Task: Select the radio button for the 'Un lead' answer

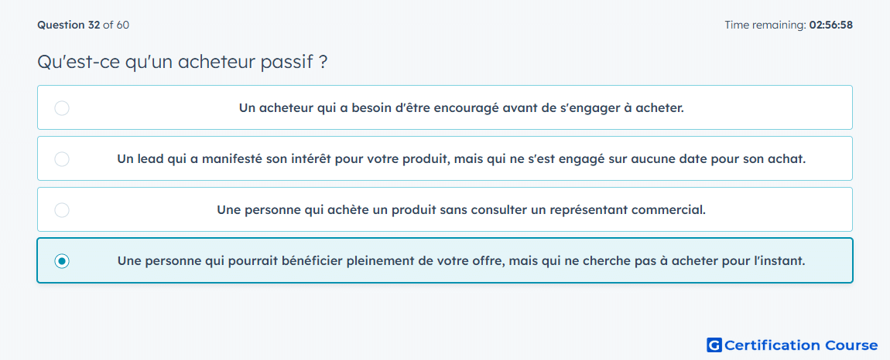Action: click(x=62, y=159)
